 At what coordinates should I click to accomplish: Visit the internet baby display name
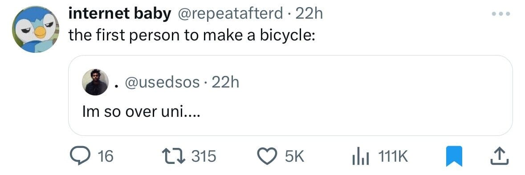[120, 14]
